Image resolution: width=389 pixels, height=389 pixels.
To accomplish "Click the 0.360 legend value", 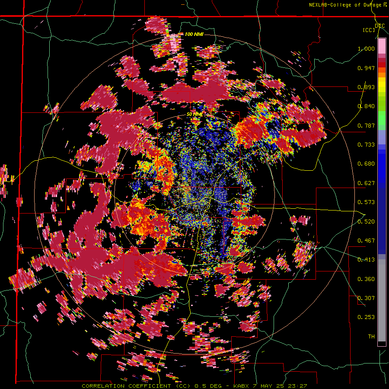I will point(366,279).
